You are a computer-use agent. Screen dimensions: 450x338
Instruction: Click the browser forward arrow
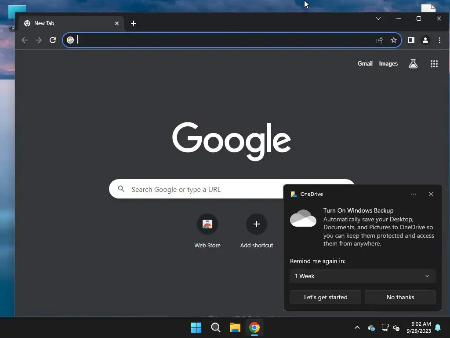(x=39, y=40)
